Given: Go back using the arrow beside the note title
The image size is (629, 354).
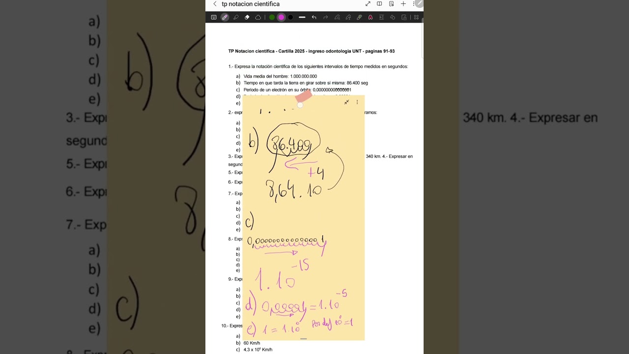Looking at the screenshot, I should point(215,4).
